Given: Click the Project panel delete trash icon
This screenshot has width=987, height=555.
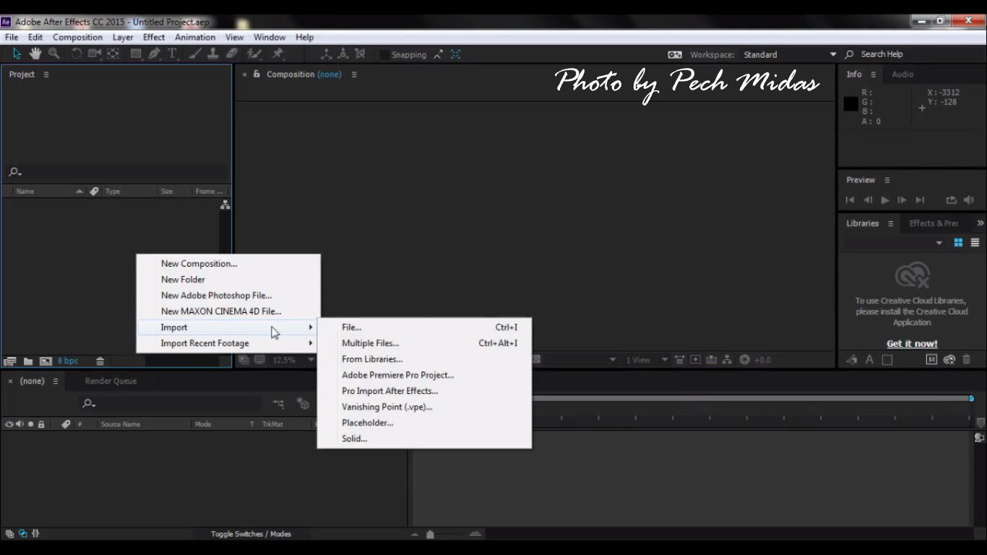Looking at the screenshot, I should click(x=100, y=361).
